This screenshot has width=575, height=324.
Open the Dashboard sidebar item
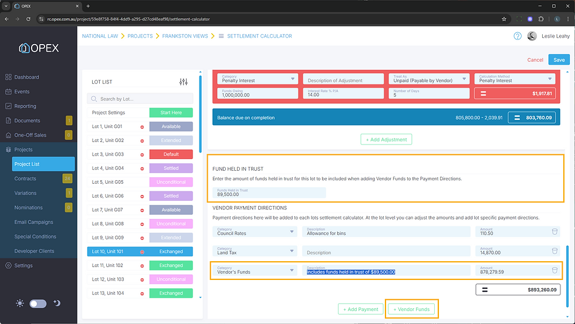[x=26, y=77]
